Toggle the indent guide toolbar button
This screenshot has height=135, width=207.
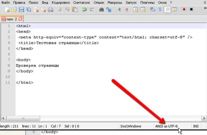pyautogui.click(x=167, y=9)
